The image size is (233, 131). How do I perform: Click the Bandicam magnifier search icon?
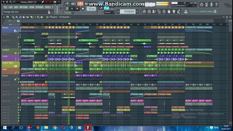(11, 2)
